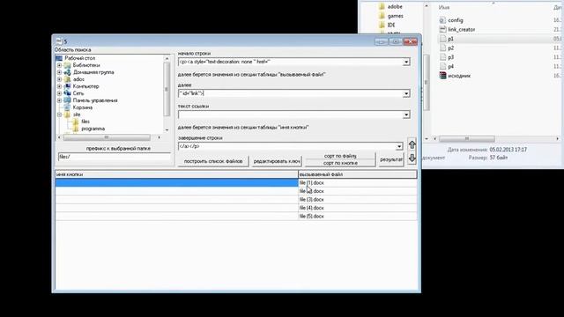The height and width of the screenshot is (317, 564).
Task: Click the prefix field containing files/
Action: [115, 157]
